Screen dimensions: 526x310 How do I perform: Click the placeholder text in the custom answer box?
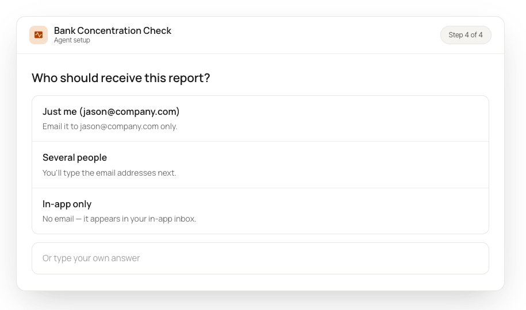pos(91,258)
